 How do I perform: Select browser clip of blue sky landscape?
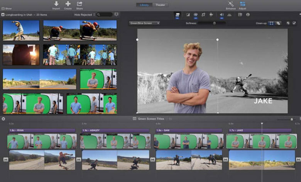pyautogui.click(x=39, y=79)
